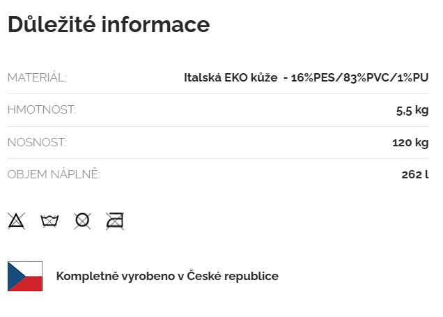Image resolution: width=443 pixels, height=317 pixels.
Task: Click the 'OBJEM NÁPLNĚ:' label
Action: tap(54, 175)
